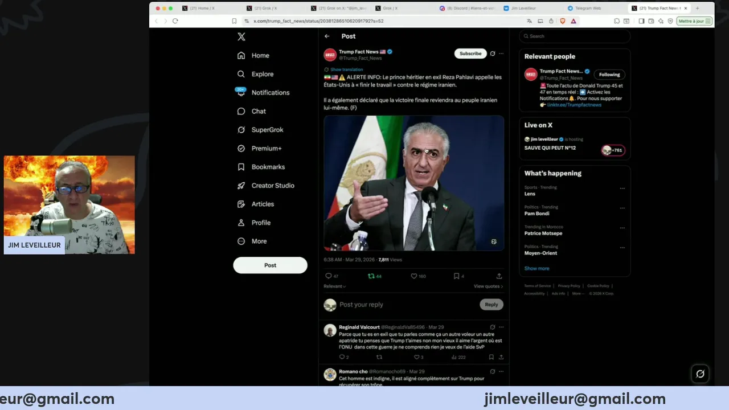Open options menu for Lens trend
This screenshot has height=410, width=729.
coord(622,188)
